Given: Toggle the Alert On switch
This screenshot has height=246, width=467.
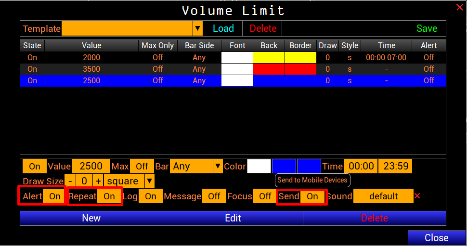Looking at the screenshot, I should pyautogui.click(x=54, y=196).
